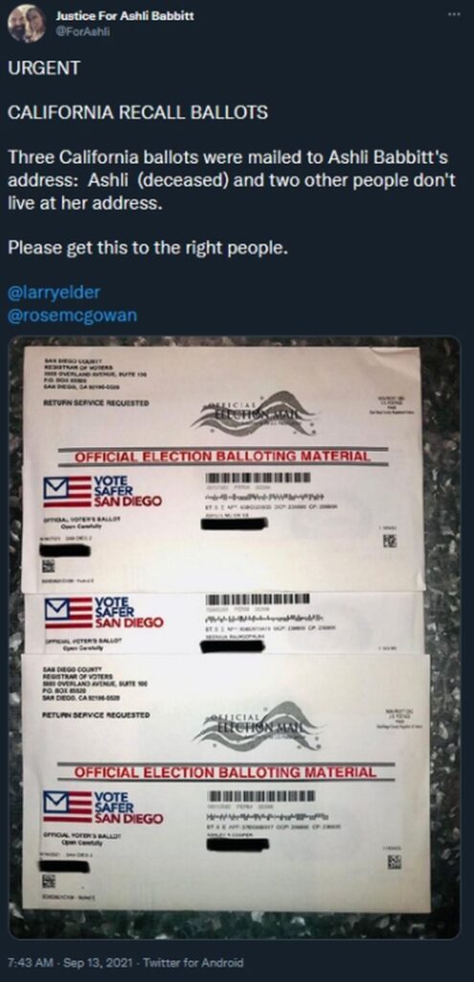Open the attached ballot envelopes photo
This screenshot has height=982, width=474.
pos(234,637)
